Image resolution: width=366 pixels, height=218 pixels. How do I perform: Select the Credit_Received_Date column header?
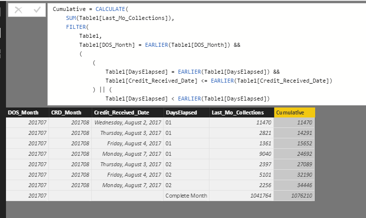coord(128,112)
